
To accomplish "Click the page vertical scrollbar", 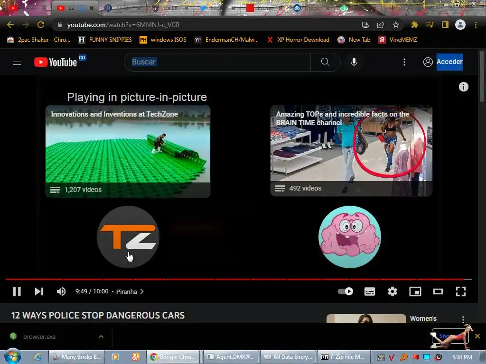I will point(482,76).
